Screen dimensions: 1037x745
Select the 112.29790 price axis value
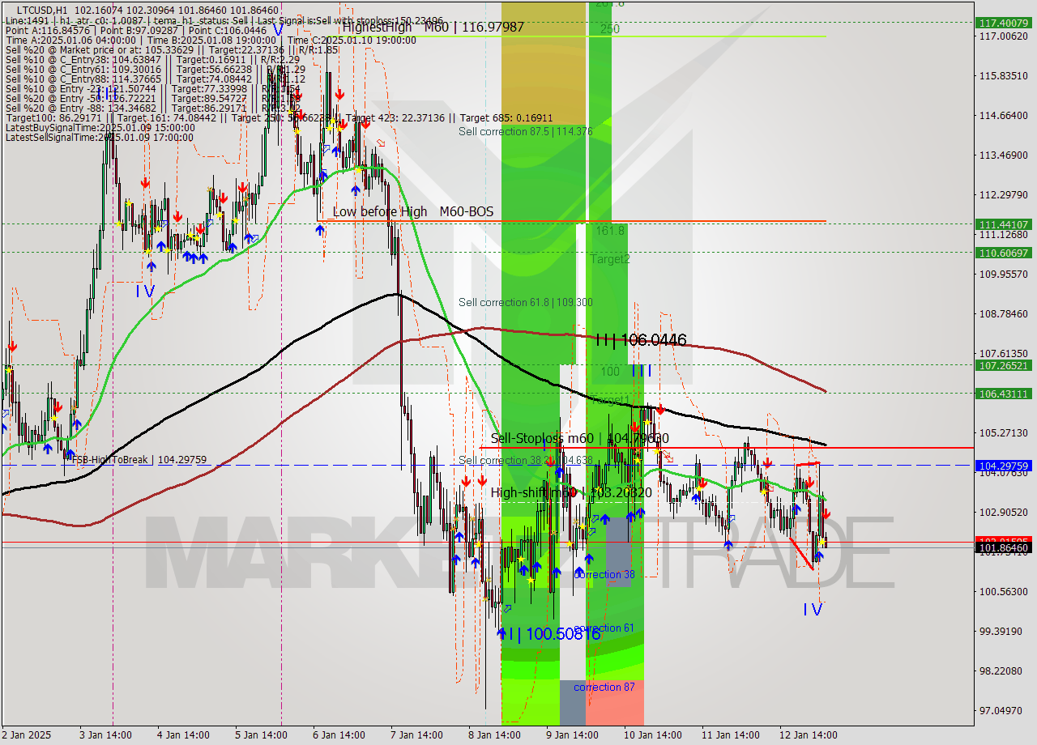(1004, 194)
